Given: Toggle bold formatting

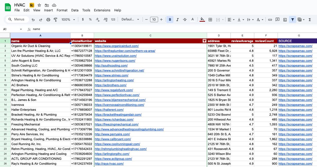Looking at the screenshot, I should (x=170, y=19).
